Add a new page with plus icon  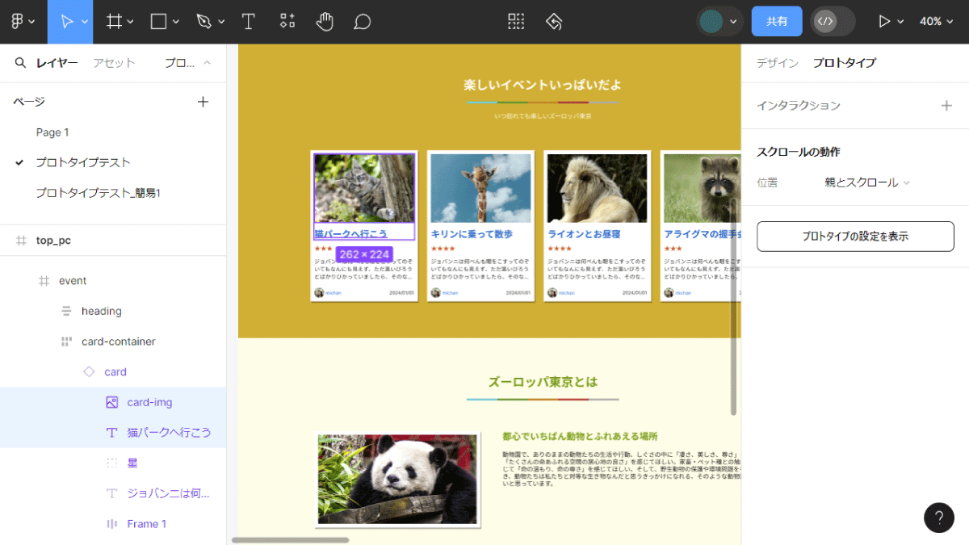(203, 102)
